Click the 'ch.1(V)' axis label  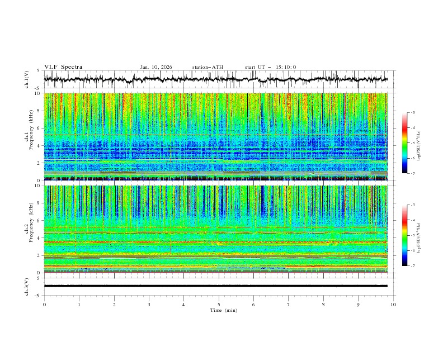click(27, 79)
